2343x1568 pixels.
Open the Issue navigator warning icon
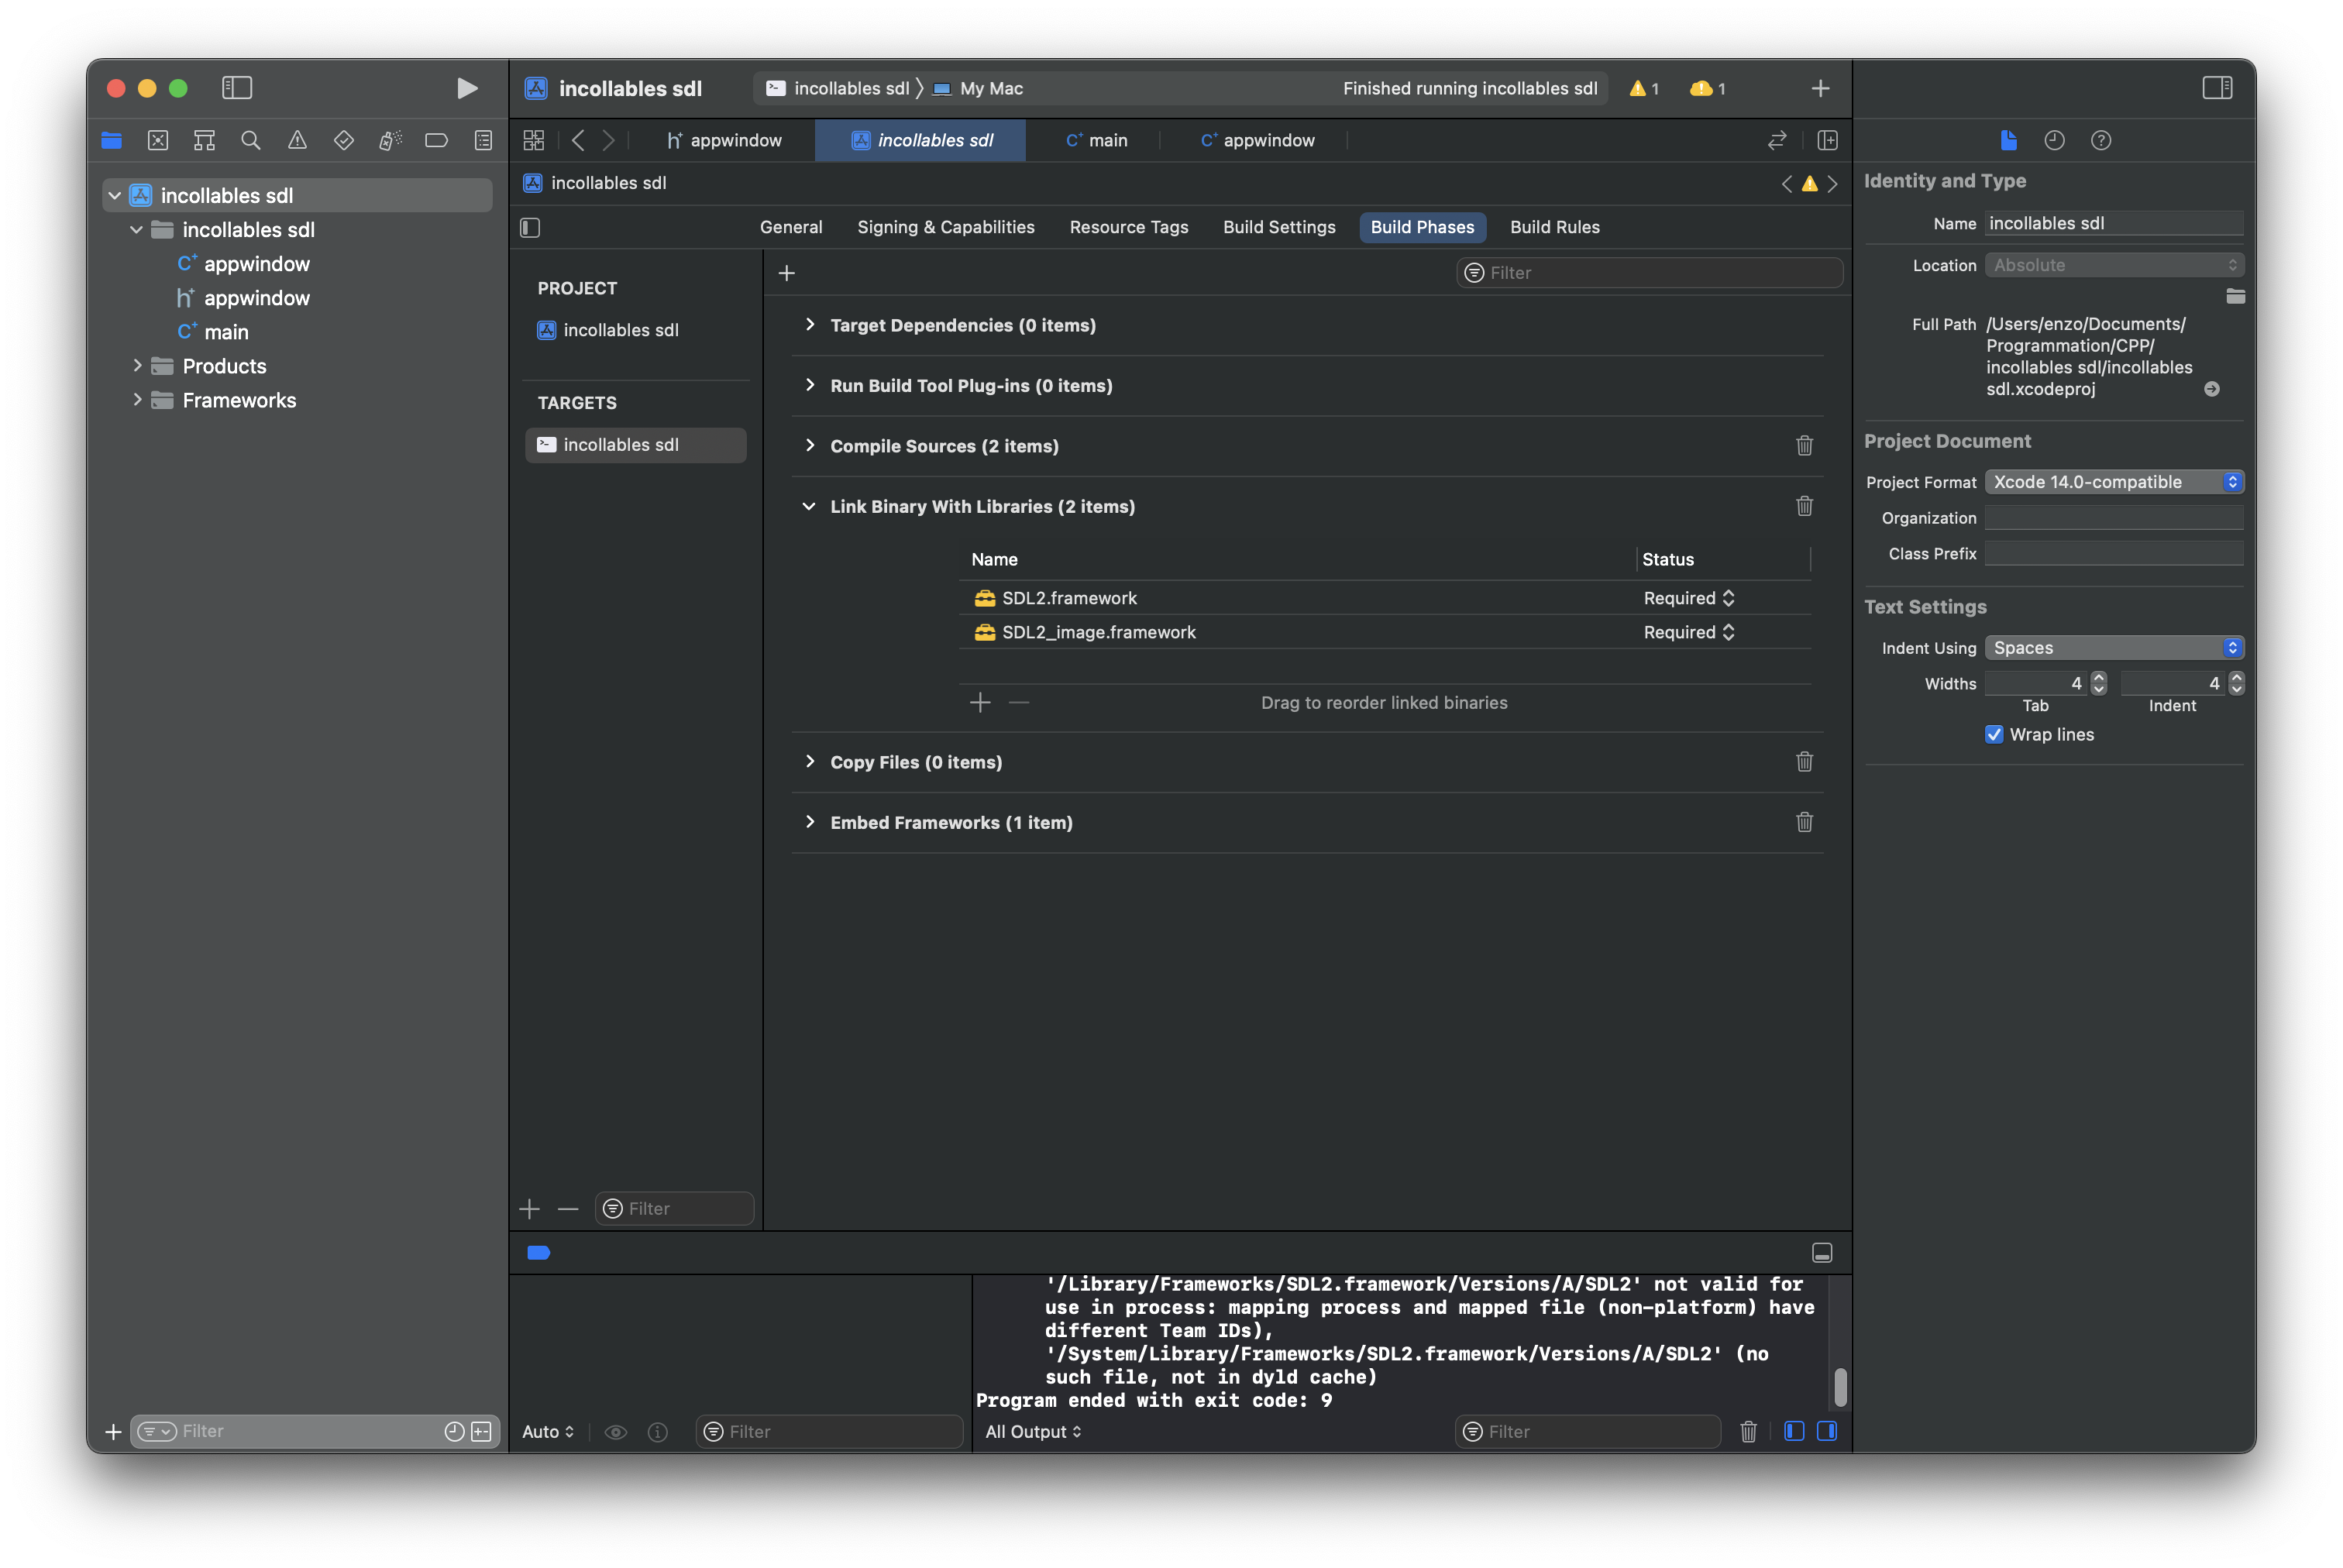tap(297, 140)
